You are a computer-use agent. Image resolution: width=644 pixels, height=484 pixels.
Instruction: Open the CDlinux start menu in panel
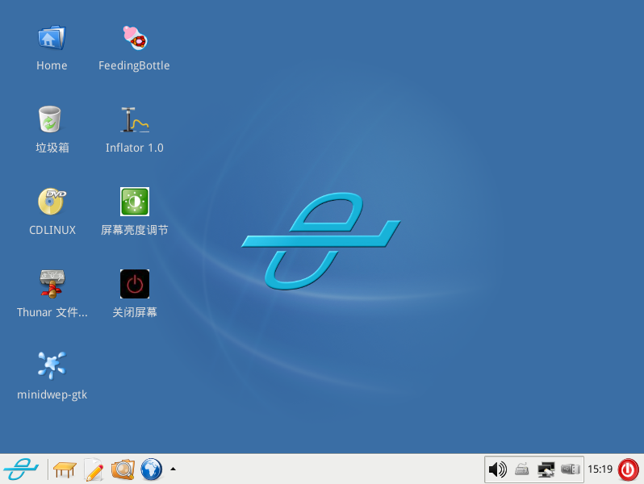(21, 469)
